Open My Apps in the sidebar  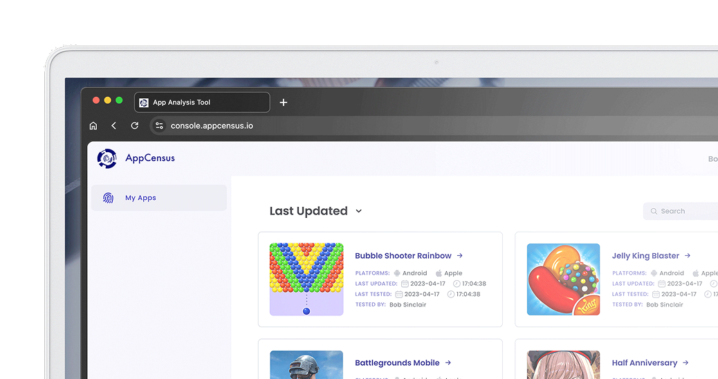click(159, 198)
